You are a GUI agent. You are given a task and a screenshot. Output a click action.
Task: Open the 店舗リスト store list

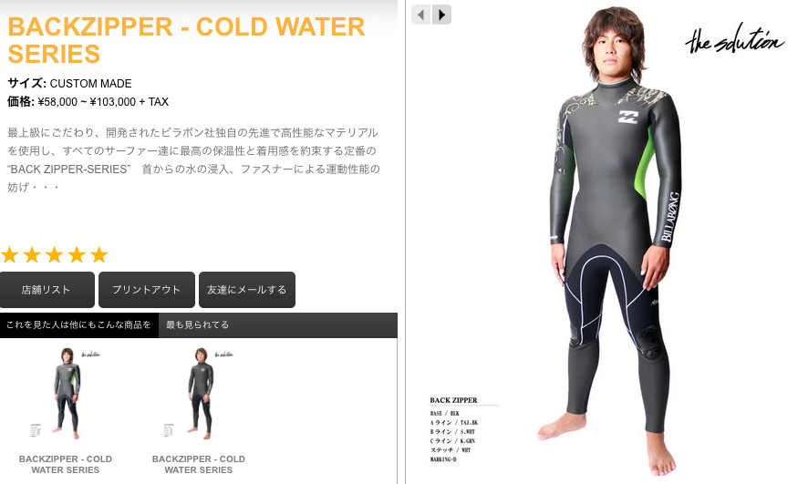(x=47, y=290)
